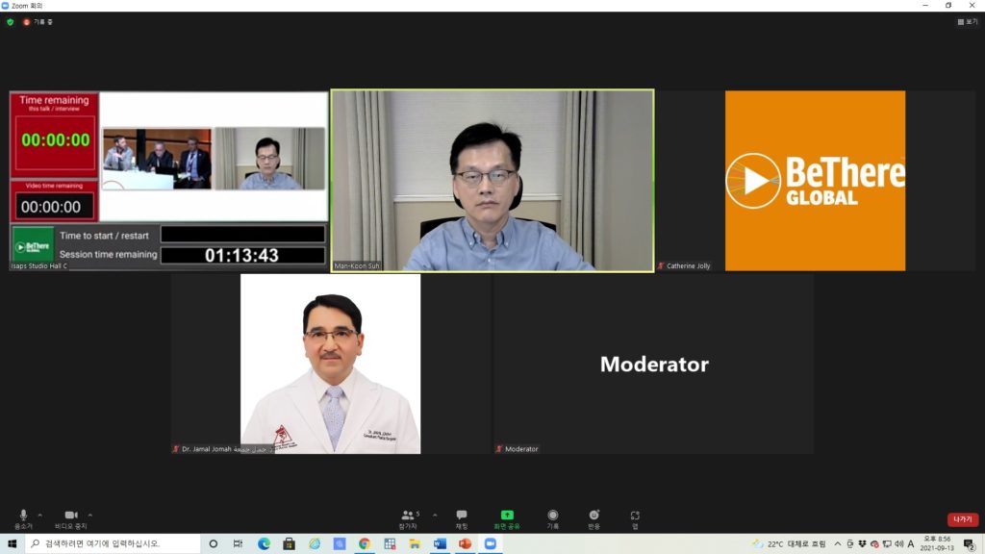Viewport: 985px width, 554px height.
Task: Open the Chat icon in the toolbar
Action: coord(462,516)
